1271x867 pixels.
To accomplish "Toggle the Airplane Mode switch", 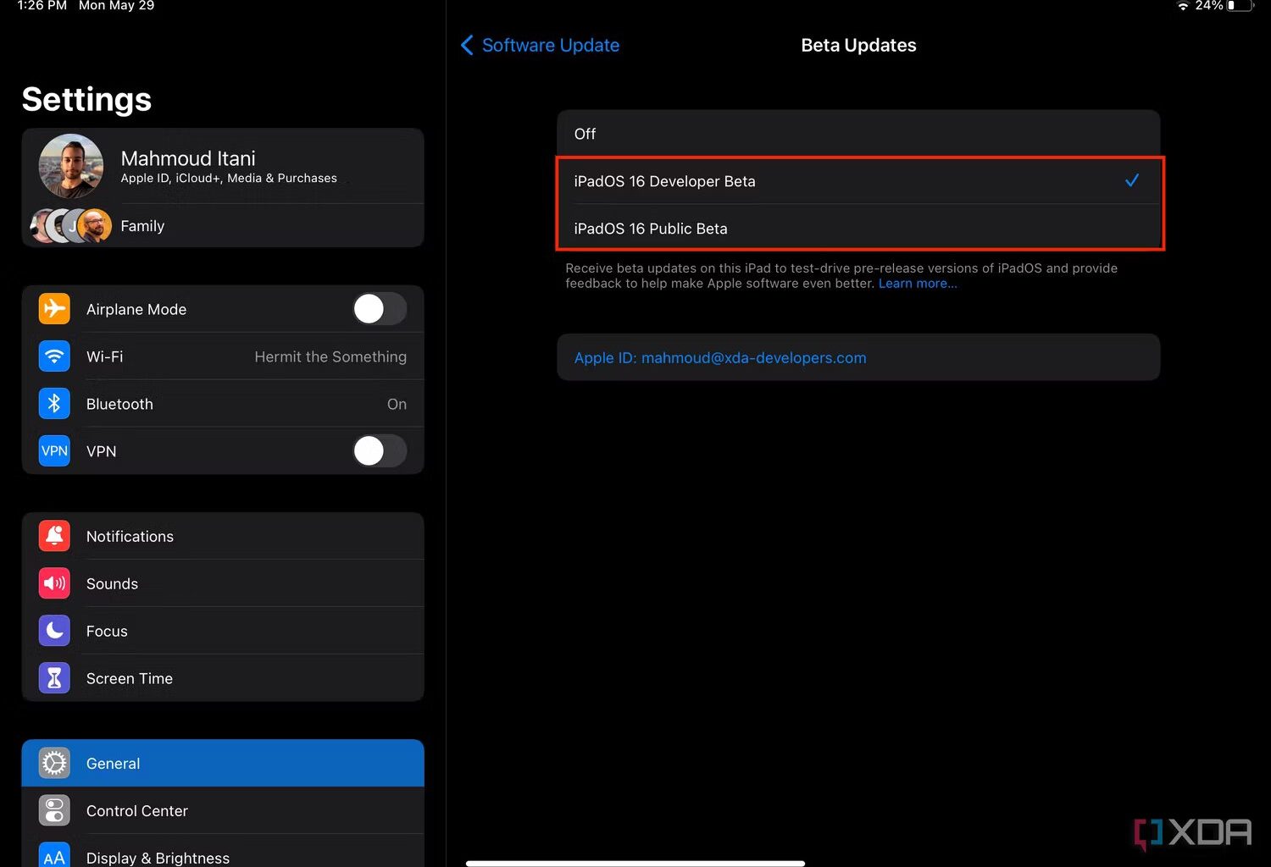I will pos(380,309).
